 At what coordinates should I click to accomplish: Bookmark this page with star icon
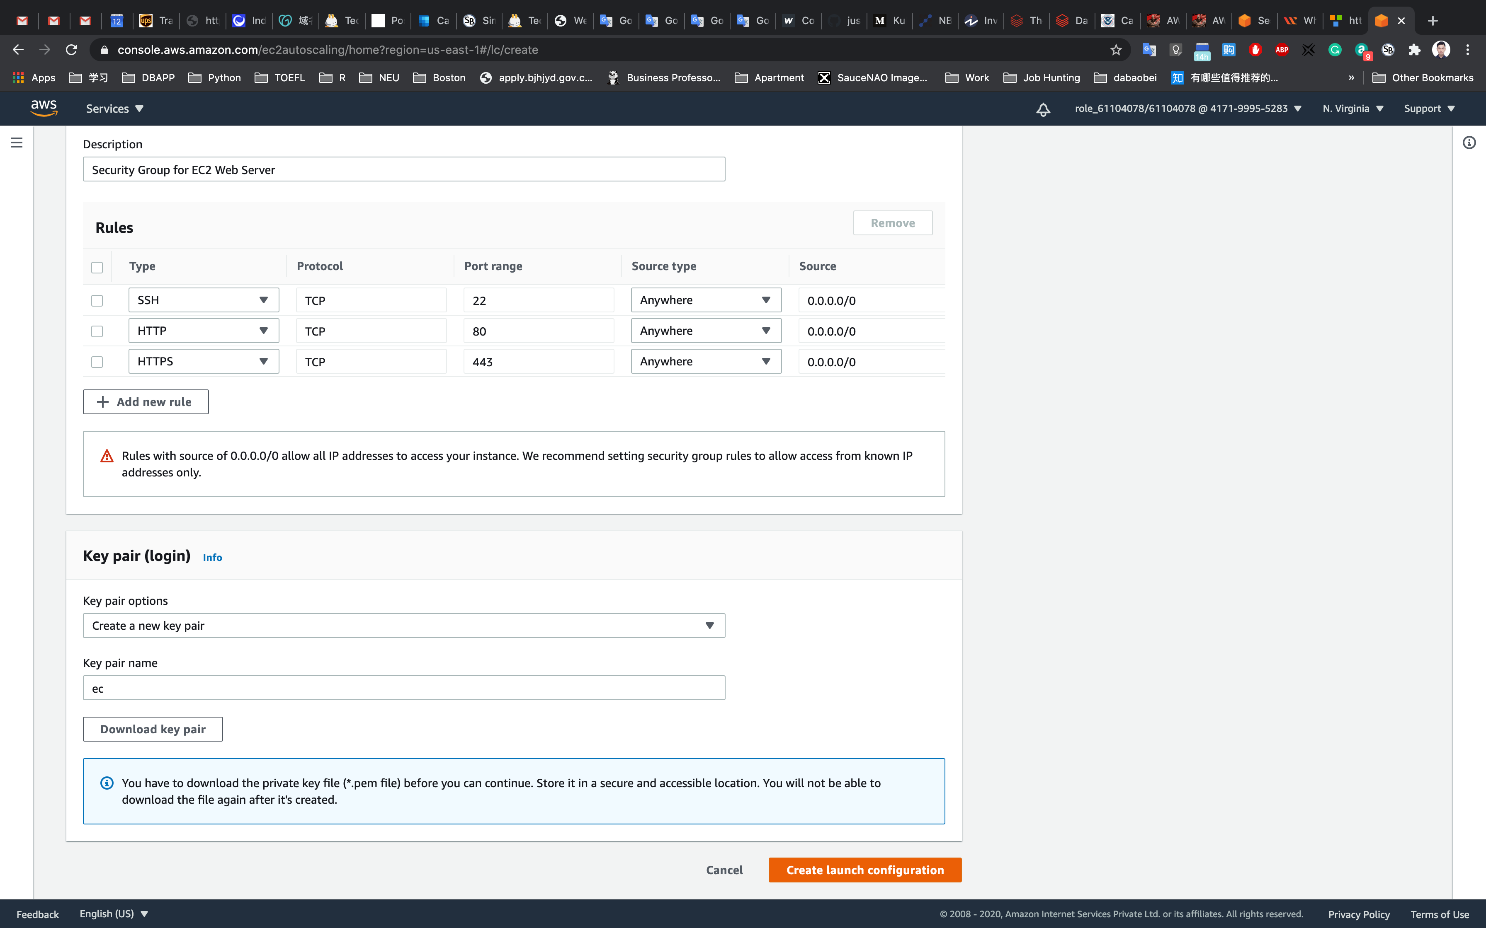tap(1116, 50)
